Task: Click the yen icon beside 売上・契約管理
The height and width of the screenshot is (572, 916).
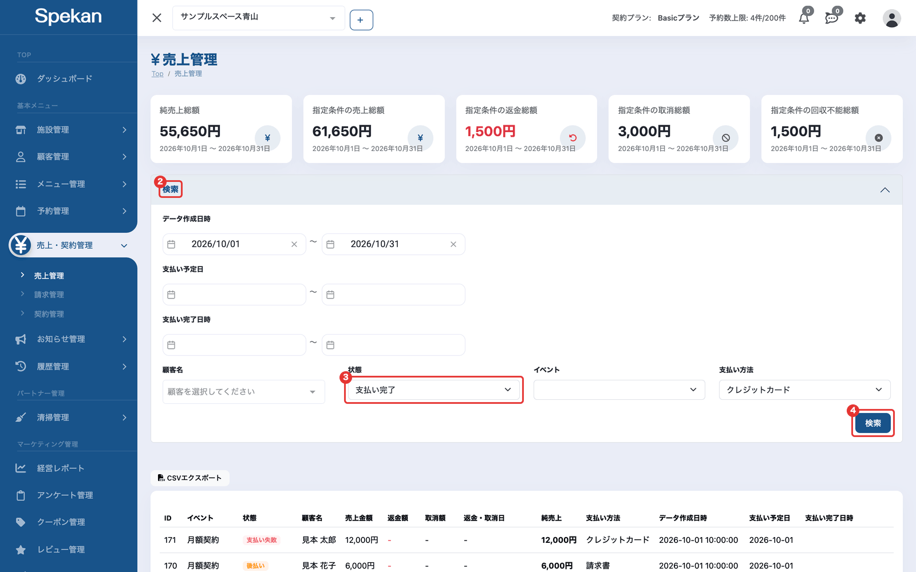Action: click(21, 245)
